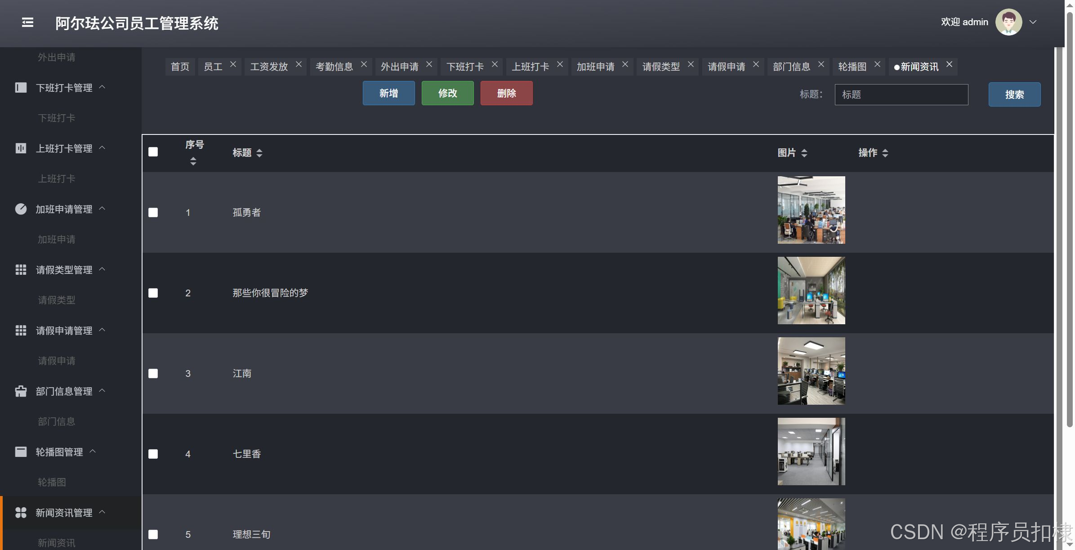Click the 部门信息管理 briefcase icon
The height and width of the screenshot is (550, 1075).
click(21, 391)
